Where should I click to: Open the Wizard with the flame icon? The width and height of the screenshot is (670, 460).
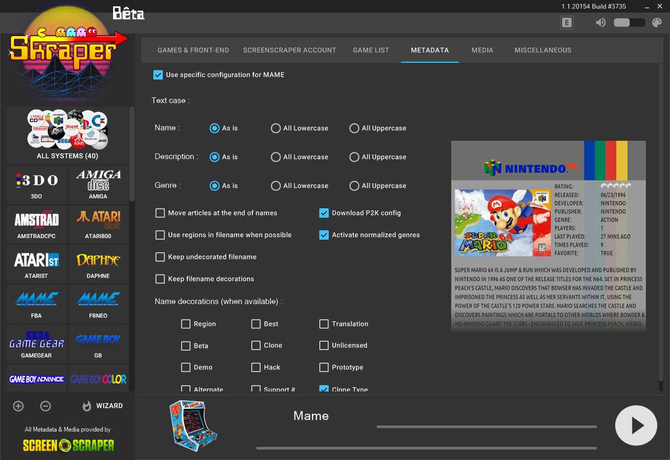(103, 406)
